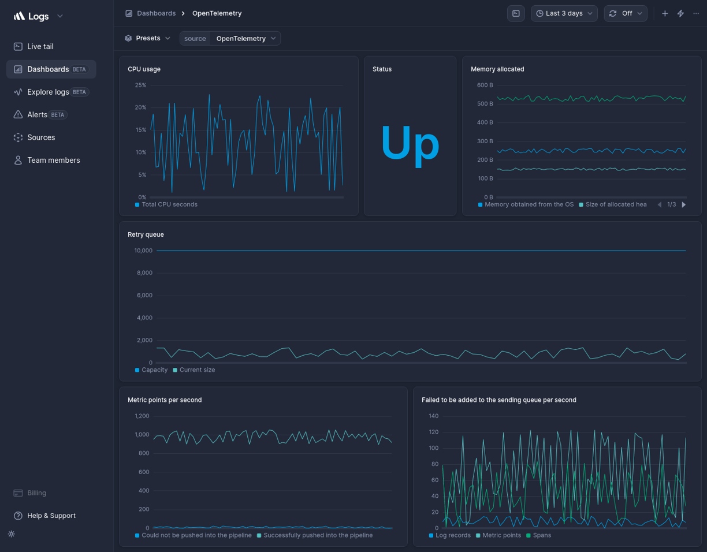Click the CPU usage chart title

(x=144, y=69)
